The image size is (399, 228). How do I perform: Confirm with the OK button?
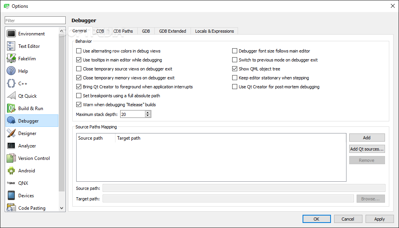(317, 219)
